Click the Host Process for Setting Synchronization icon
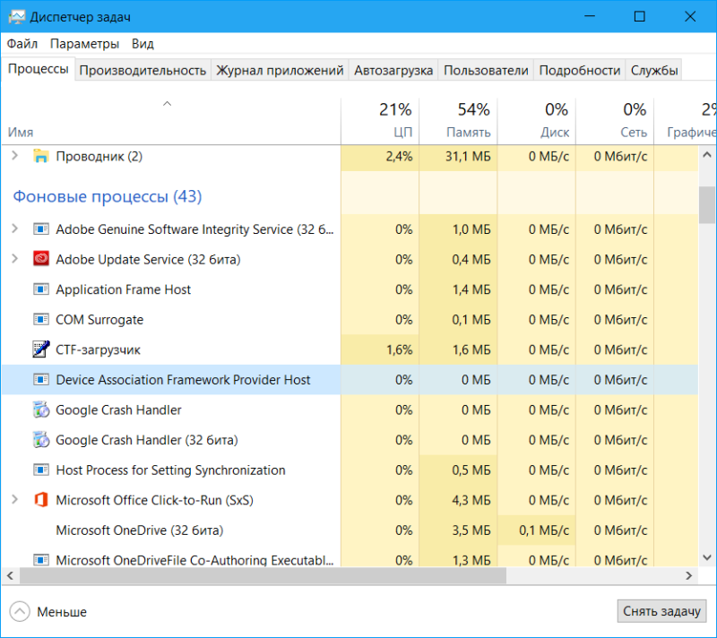Screen dimensions: 717x638 pyautogui.click(x=40, y=470)
